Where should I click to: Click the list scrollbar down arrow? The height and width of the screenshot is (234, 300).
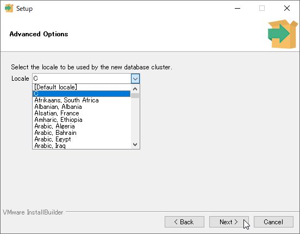click(135, 145)
